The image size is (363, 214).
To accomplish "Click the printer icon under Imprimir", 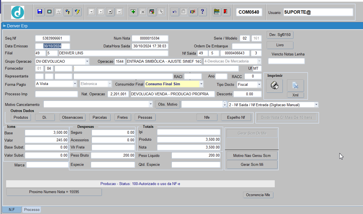I will (x=274, y=86).
